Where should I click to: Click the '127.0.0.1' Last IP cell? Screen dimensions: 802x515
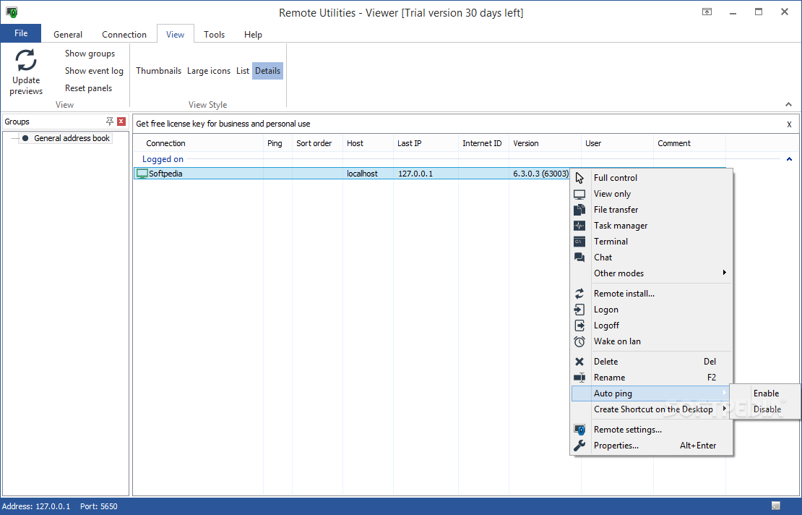point(415,174)
